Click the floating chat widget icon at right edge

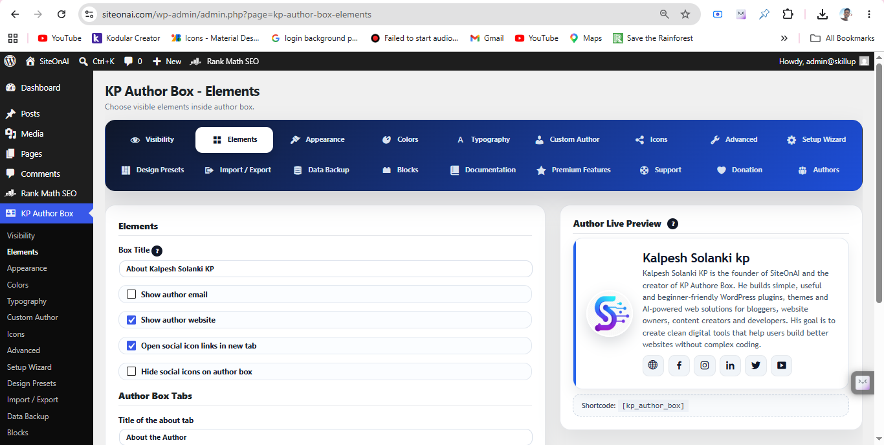(863, 382)
